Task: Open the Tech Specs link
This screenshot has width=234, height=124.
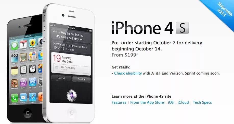Action: 202,102
